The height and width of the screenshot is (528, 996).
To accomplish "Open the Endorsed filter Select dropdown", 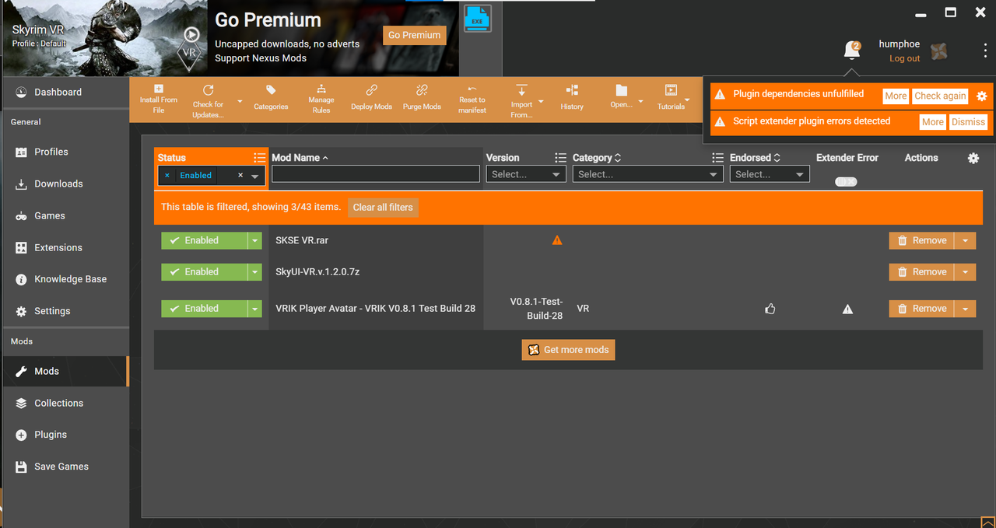I will pyautogui.click(x=770, y=175).
